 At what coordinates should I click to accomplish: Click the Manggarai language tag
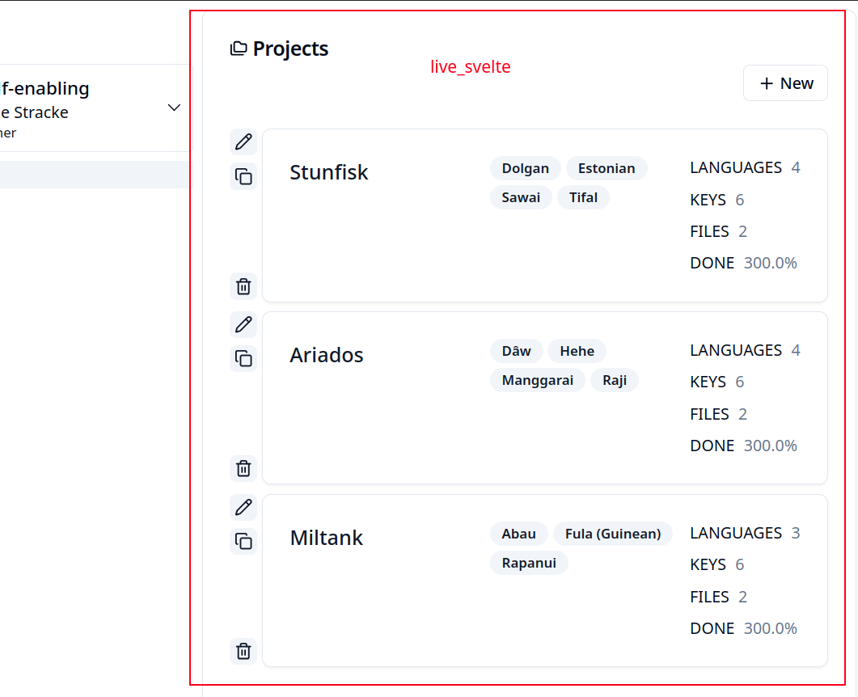point(537,380)
